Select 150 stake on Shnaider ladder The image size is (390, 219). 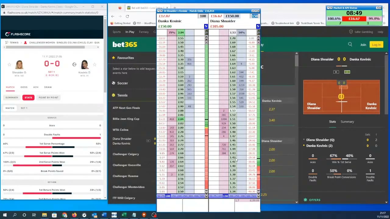[225, 196]
